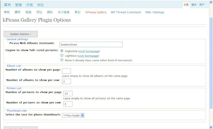Open the XML-Sitemap settings subtab
The image size is (213, 129).
coord(154,12)
